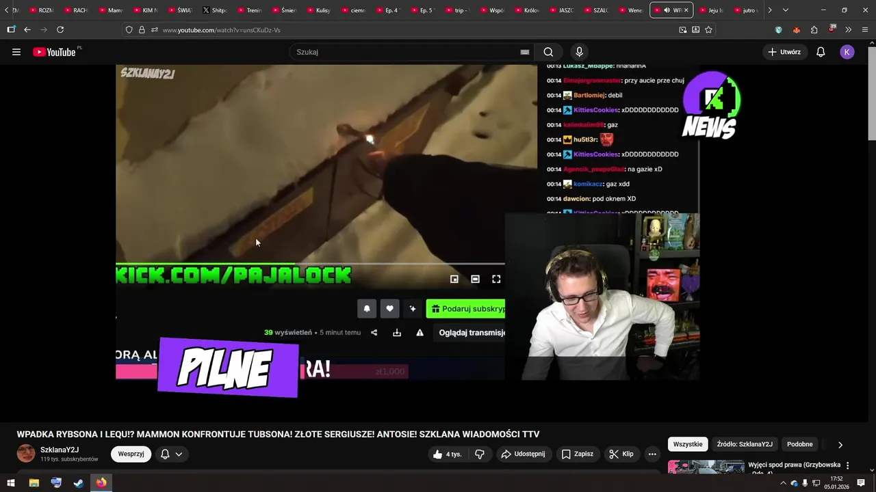876x492 pixels.
Task: Switch to the Trenin tab
Action: coord(249,10)
